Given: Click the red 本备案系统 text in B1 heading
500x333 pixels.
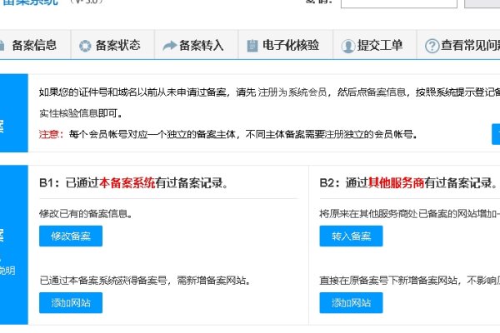Looking at the screenshot, I should (127, 183).
